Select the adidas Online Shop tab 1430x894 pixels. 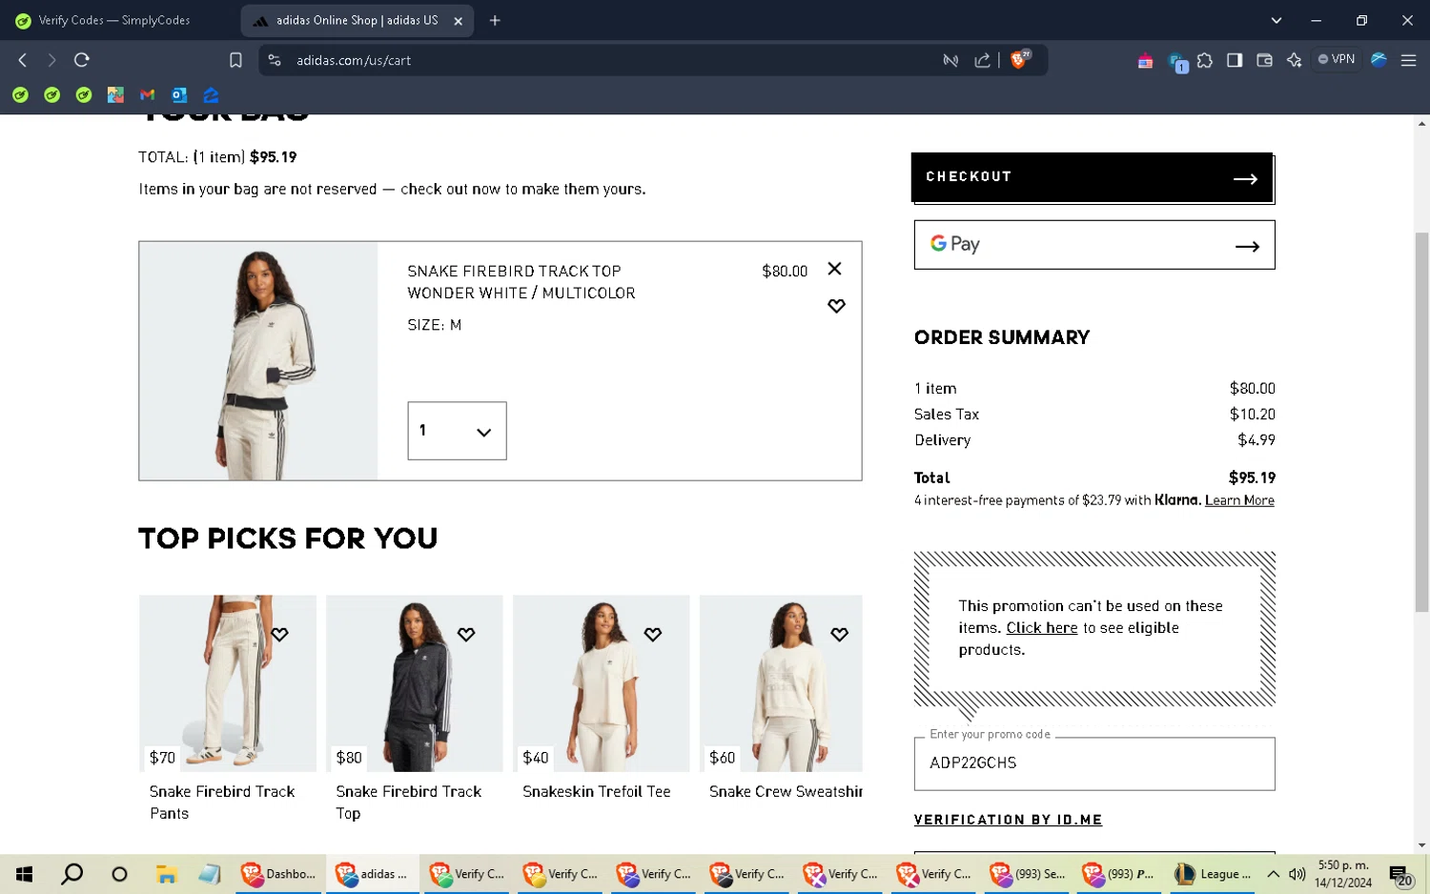[x=357, y=20]
